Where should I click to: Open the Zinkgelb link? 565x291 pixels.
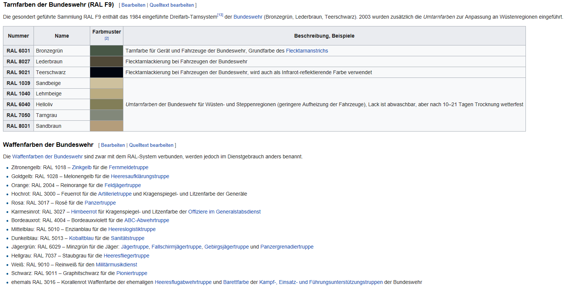coord(82,167)
